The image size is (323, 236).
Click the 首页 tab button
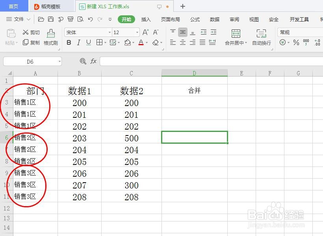(x=14, y=6)
